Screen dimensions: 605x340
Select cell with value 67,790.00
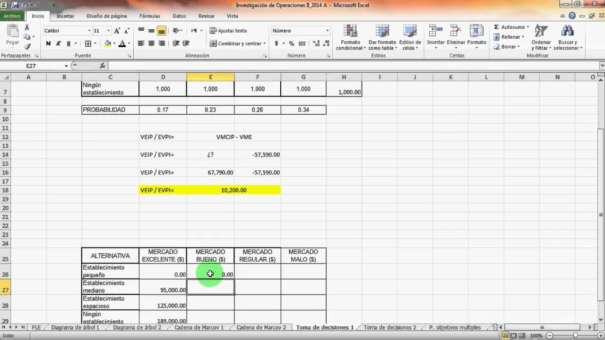[210, 172]
